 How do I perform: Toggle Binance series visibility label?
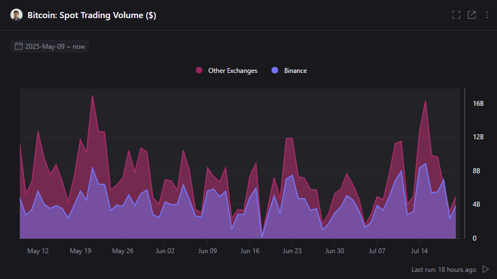click(295, 71)
